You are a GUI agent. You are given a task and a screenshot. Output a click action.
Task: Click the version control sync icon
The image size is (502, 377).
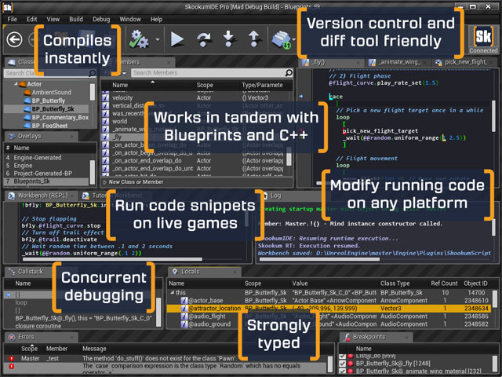point(281,40)
